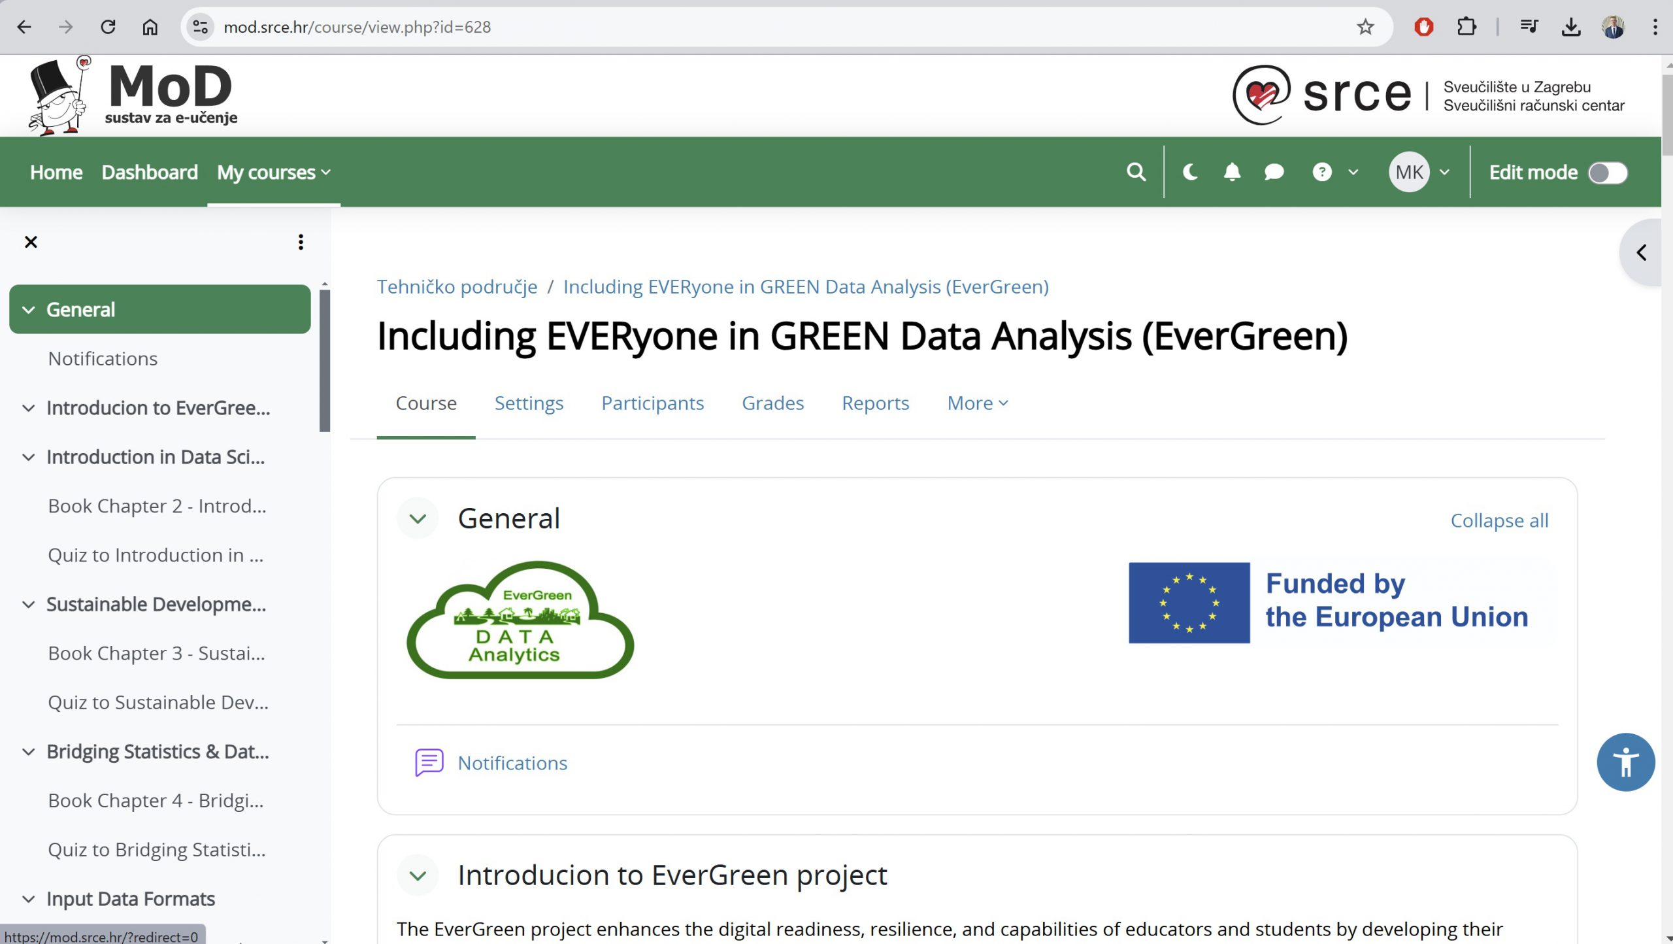This screenshot has width=1673, height=944.
Task: Toggle the Edit mode switch
Action: click(x=1608, y=173)
